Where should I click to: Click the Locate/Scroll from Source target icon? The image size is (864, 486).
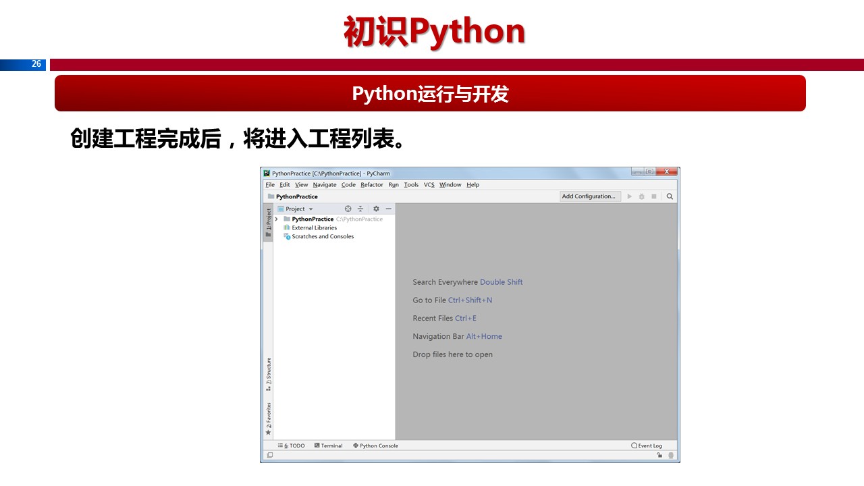click(348, 209)
